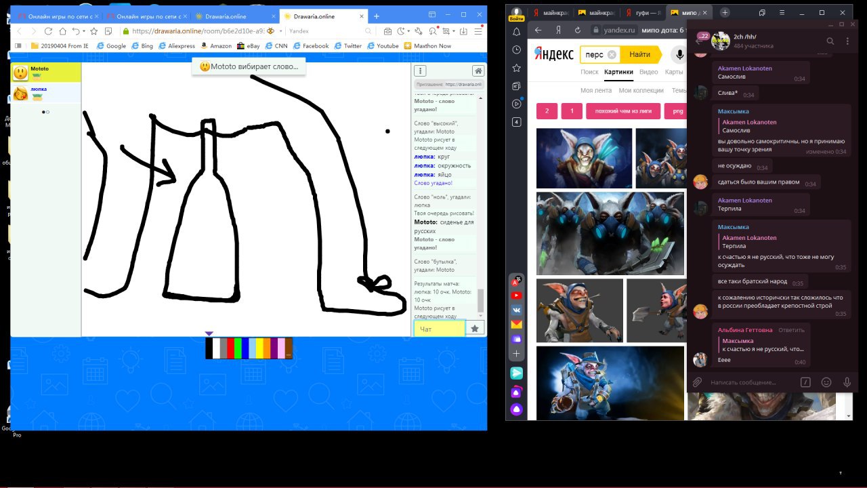Screen dimensions: 867x488
Task: Open VK icon in Yandex sidebar
Action: [x=516, y=310]
